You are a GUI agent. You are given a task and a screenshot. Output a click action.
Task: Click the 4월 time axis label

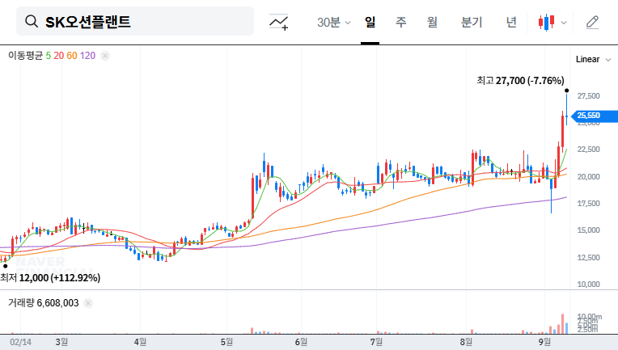point(140,342)
